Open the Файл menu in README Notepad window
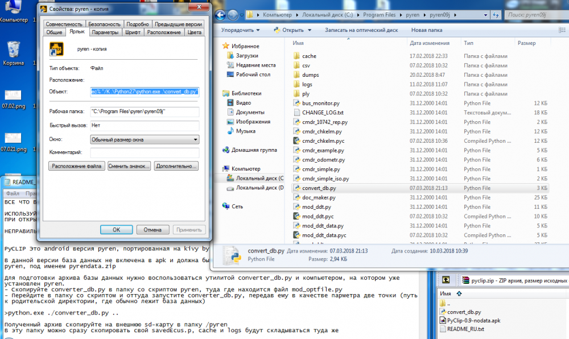Screen dimensions: 569x339 coord(13,193)
